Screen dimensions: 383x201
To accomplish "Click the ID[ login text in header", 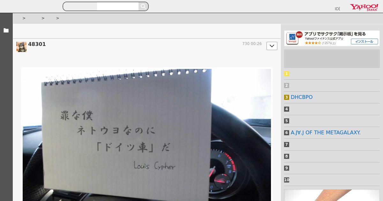I will (337, 9).
